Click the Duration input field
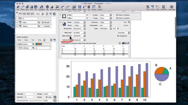Screen dimensions: 188x105 coord(29,97)
